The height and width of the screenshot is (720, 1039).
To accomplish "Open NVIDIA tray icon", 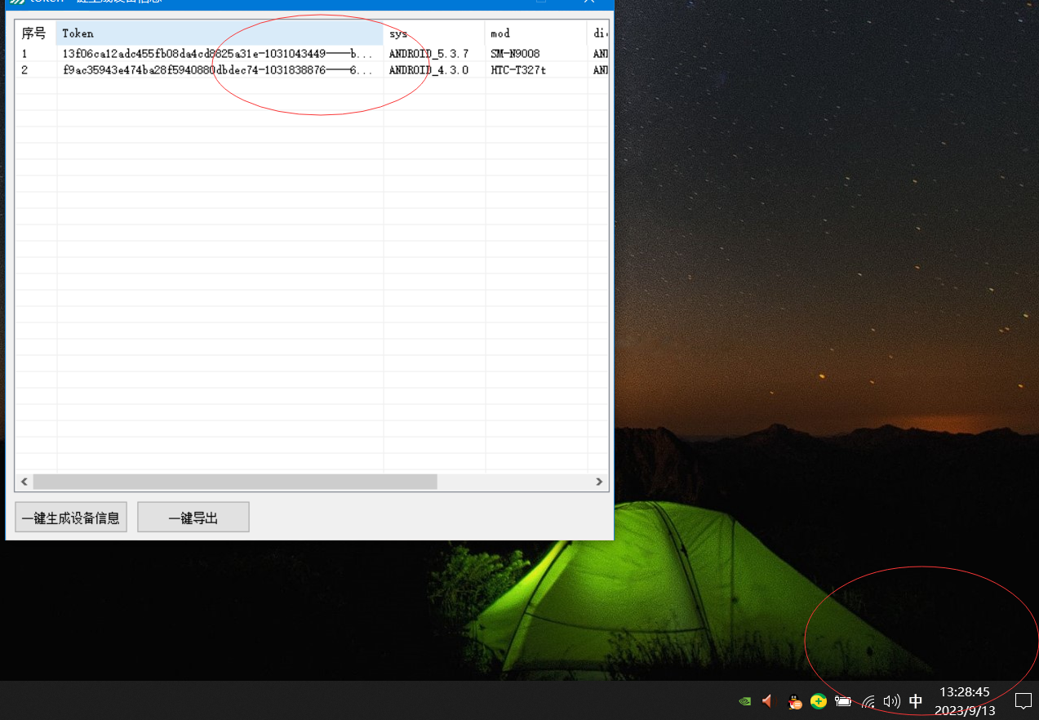I will coord(744,700).
